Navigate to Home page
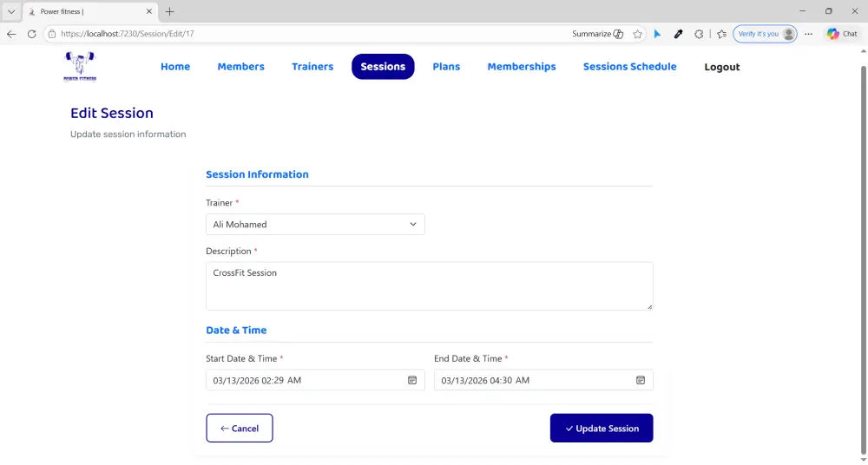The image size is (868, 465). coord(175,67)
